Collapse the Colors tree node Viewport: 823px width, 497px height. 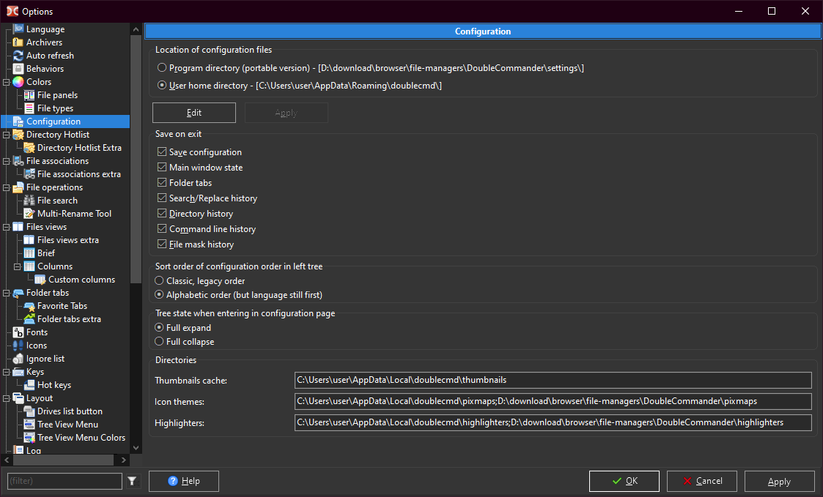(7, 82)
